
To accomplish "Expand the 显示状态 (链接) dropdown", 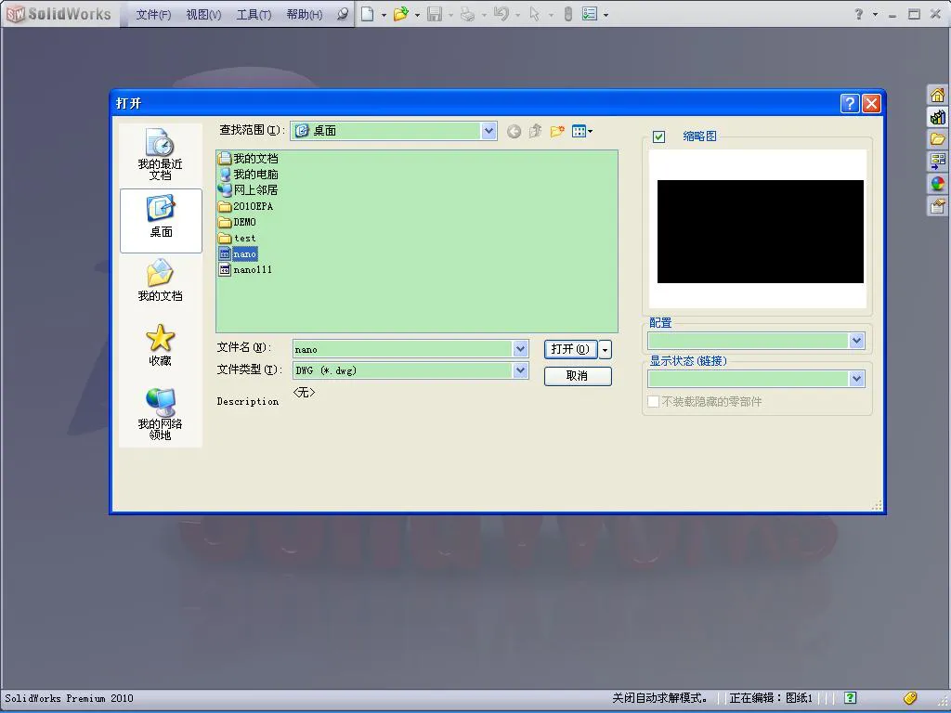I will pos(856,379).
